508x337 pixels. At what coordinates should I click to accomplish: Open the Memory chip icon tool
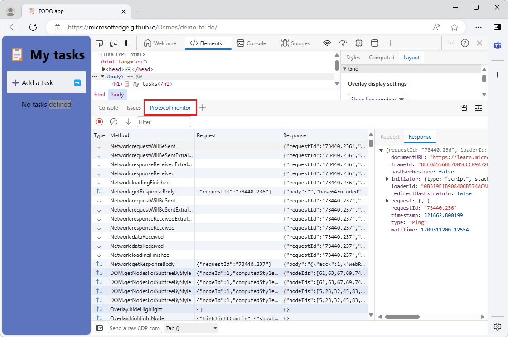(359, 43)
